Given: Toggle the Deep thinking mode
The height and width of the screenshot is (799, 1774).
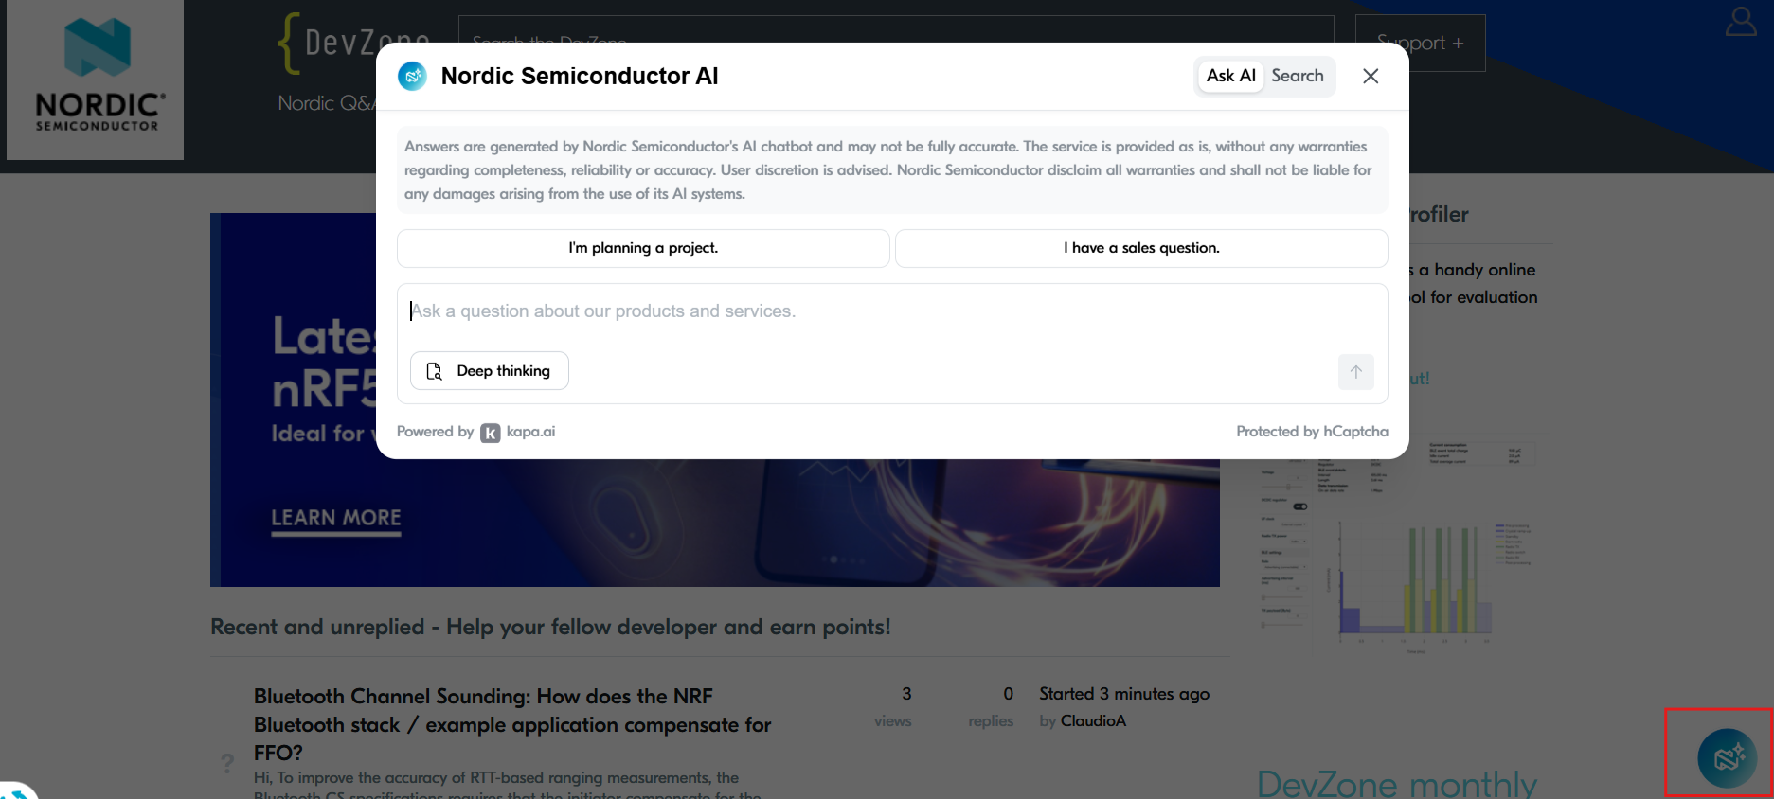Looking at the screenshot, I should click(489, 371).
